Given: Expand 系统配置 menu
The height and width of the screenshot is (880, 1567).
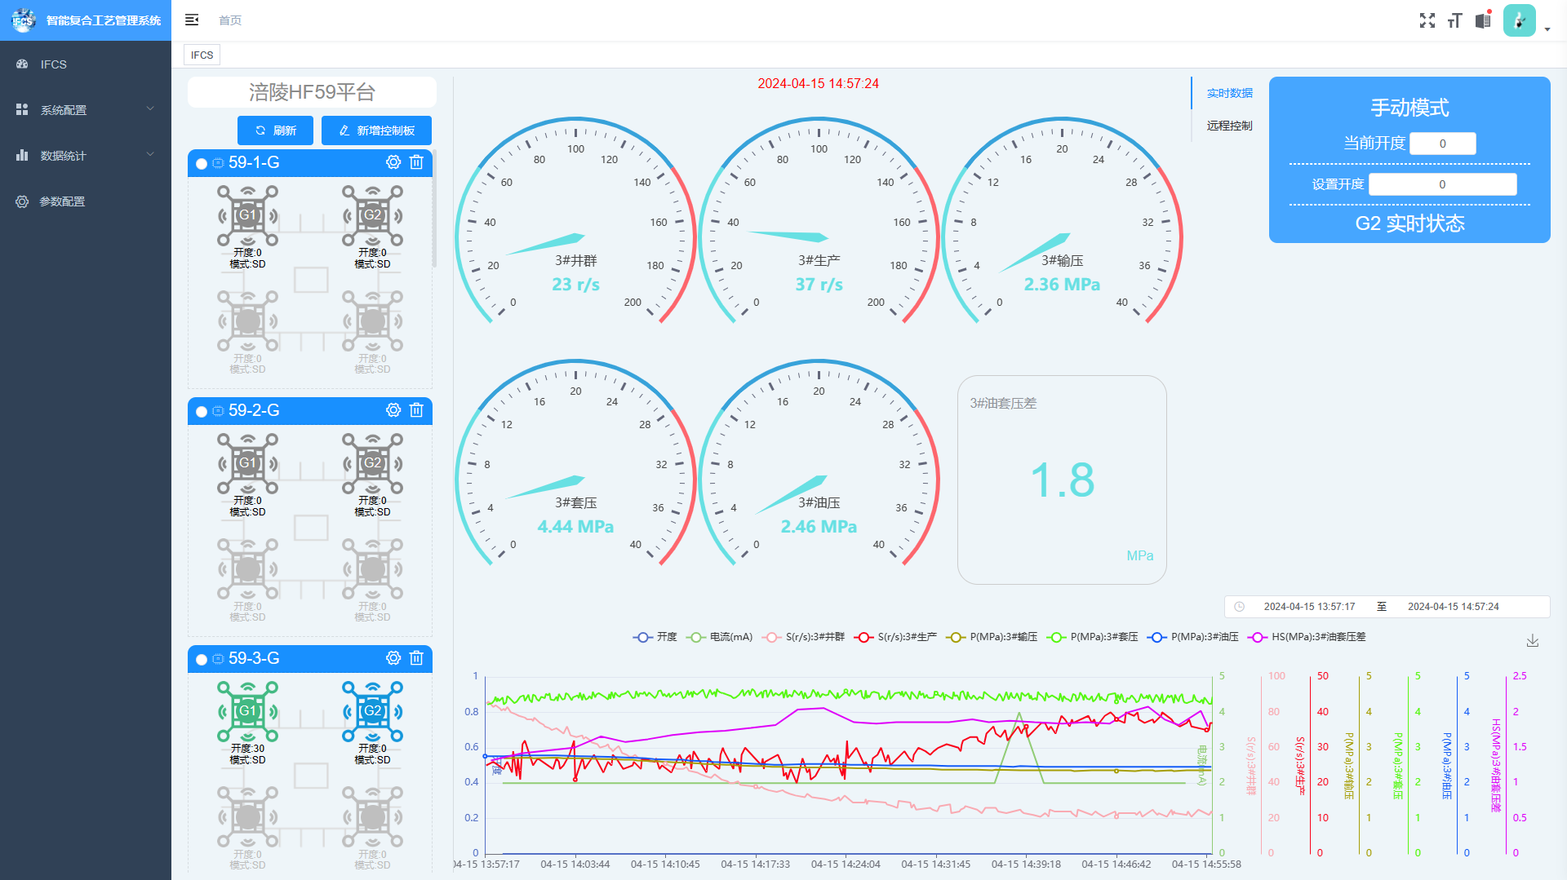Looking at the screenshot, I should coord(86,110).
